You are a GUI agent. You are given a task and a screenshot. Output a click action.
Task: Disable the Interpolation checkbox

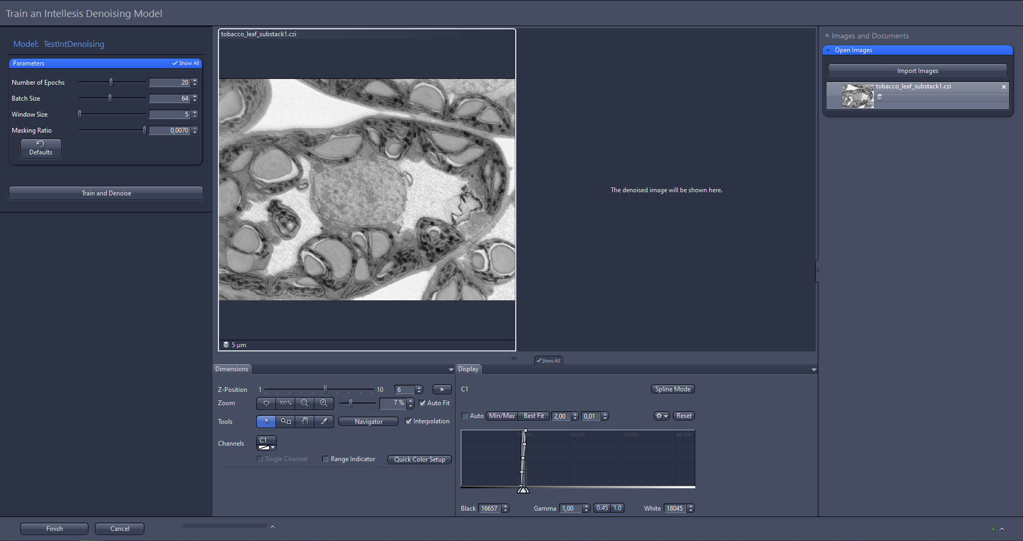pos(409,421)
